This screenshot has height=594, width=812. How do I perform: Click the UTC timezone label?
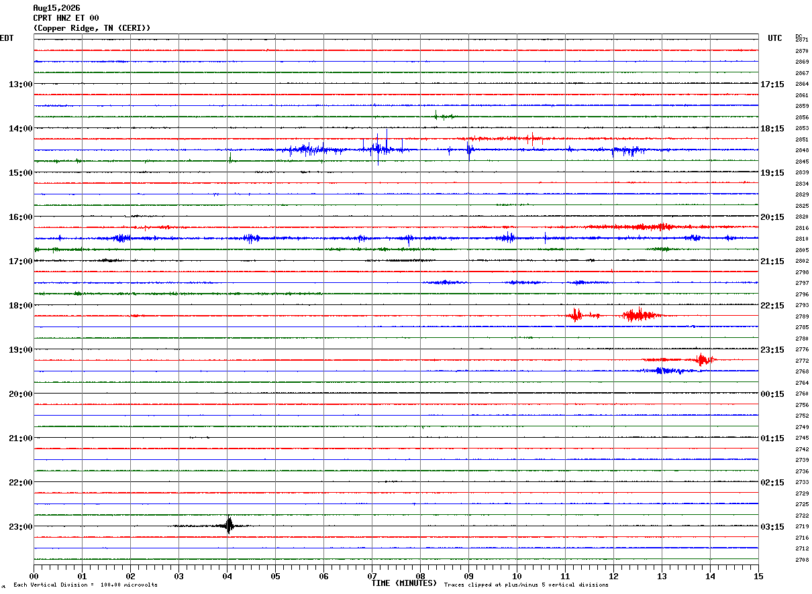click(x=775, y=38)
